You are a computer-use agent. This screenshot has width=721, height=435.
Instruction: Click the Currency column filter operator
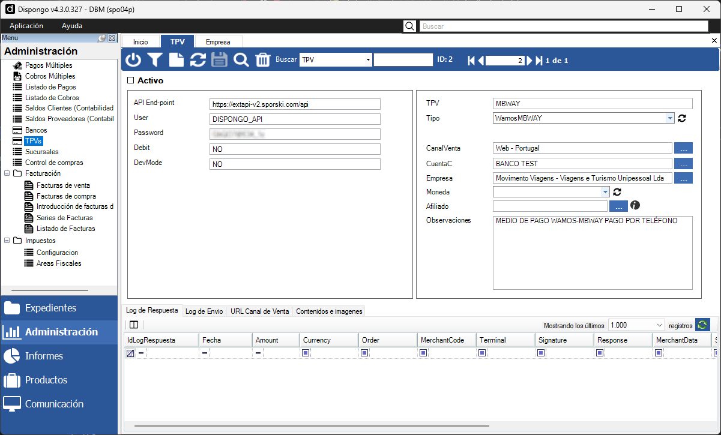pyautogui.click(x=306, y=353)
